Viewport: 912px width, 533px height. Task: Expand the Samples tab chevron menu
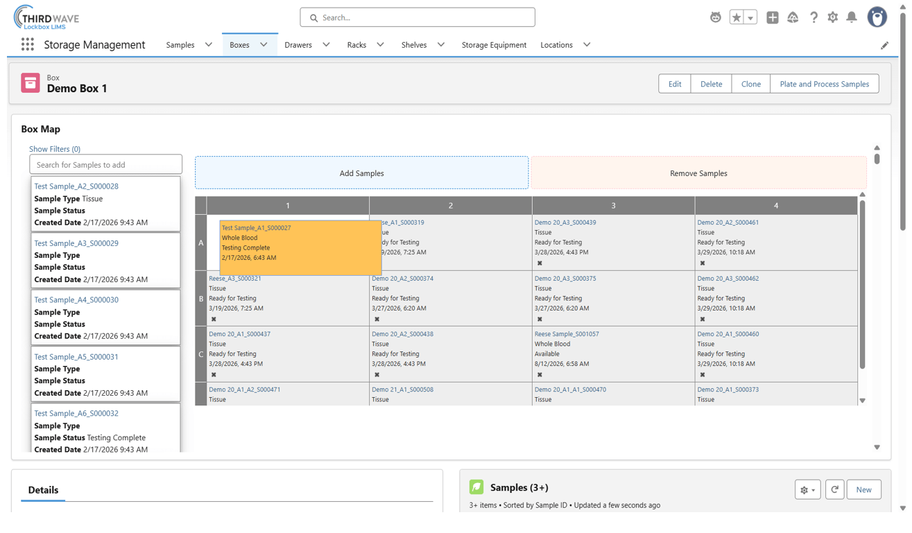[x=209, y=45]
